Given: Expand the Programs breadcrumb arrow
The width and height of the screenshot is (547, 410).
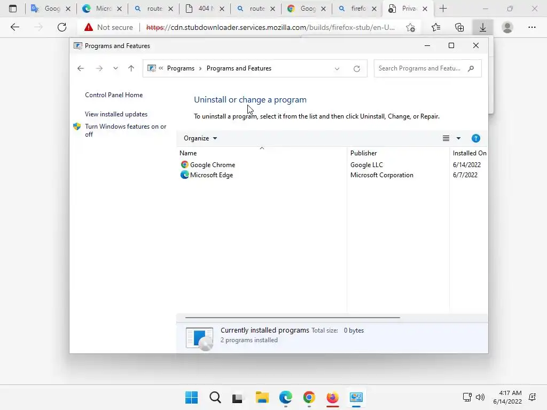Looking at the screenshot, I should [x=200, y=68].
